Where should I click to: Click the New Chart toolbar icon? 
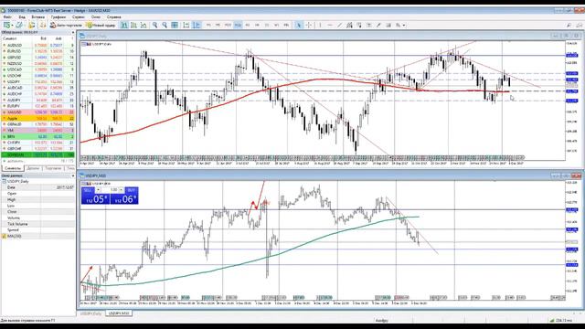click(7, 25)
